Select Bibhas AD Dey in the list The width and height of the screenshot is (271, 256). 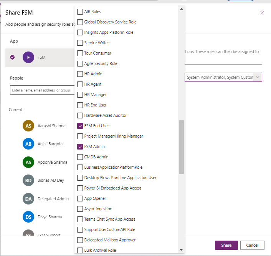tap(51, 180)
